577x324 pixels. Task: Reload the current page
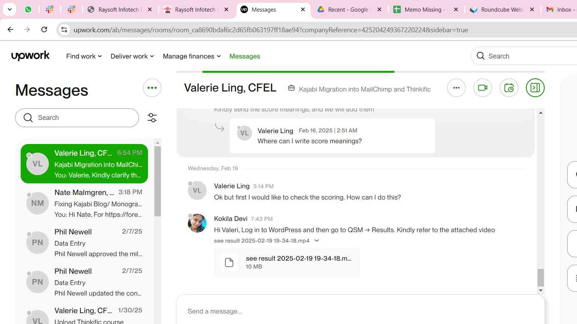[44, 30]
